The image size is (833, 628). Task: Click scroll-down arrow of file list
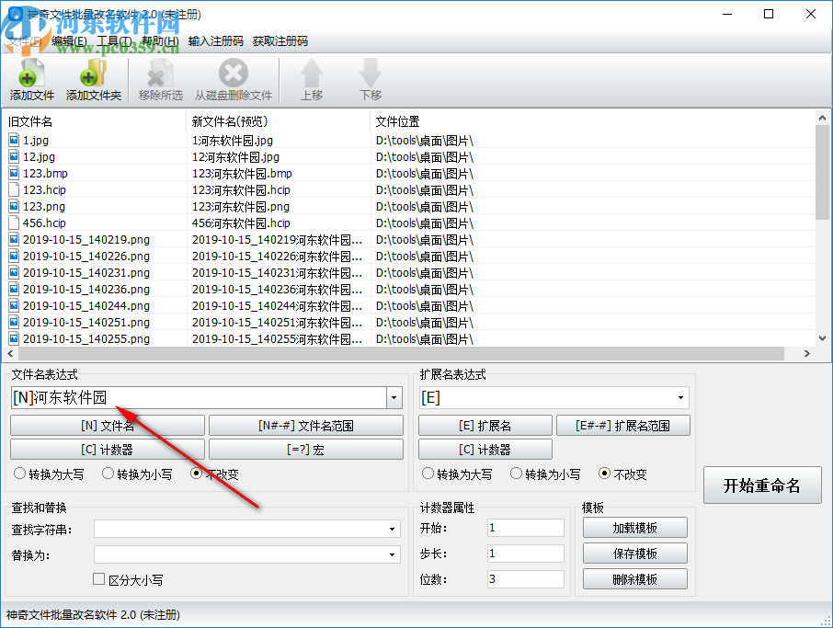(822, 338)
